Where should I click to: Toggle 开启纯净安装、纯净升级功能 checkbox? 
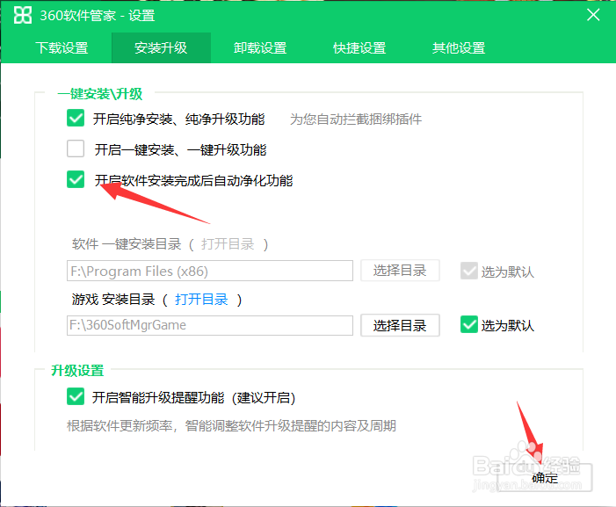[76, 119]
